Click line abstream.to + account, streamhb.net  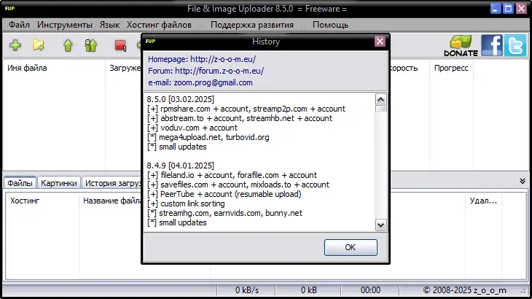(x=240, y=118)
